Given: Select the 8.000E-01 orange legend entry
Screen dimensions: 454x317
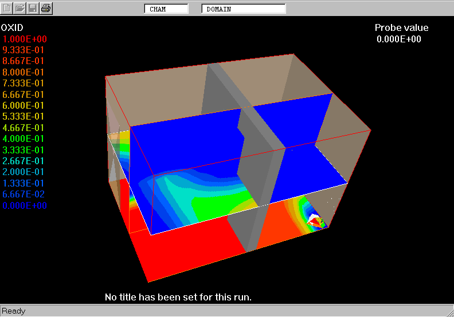Looking at the screenshot, I should [24, 72].
